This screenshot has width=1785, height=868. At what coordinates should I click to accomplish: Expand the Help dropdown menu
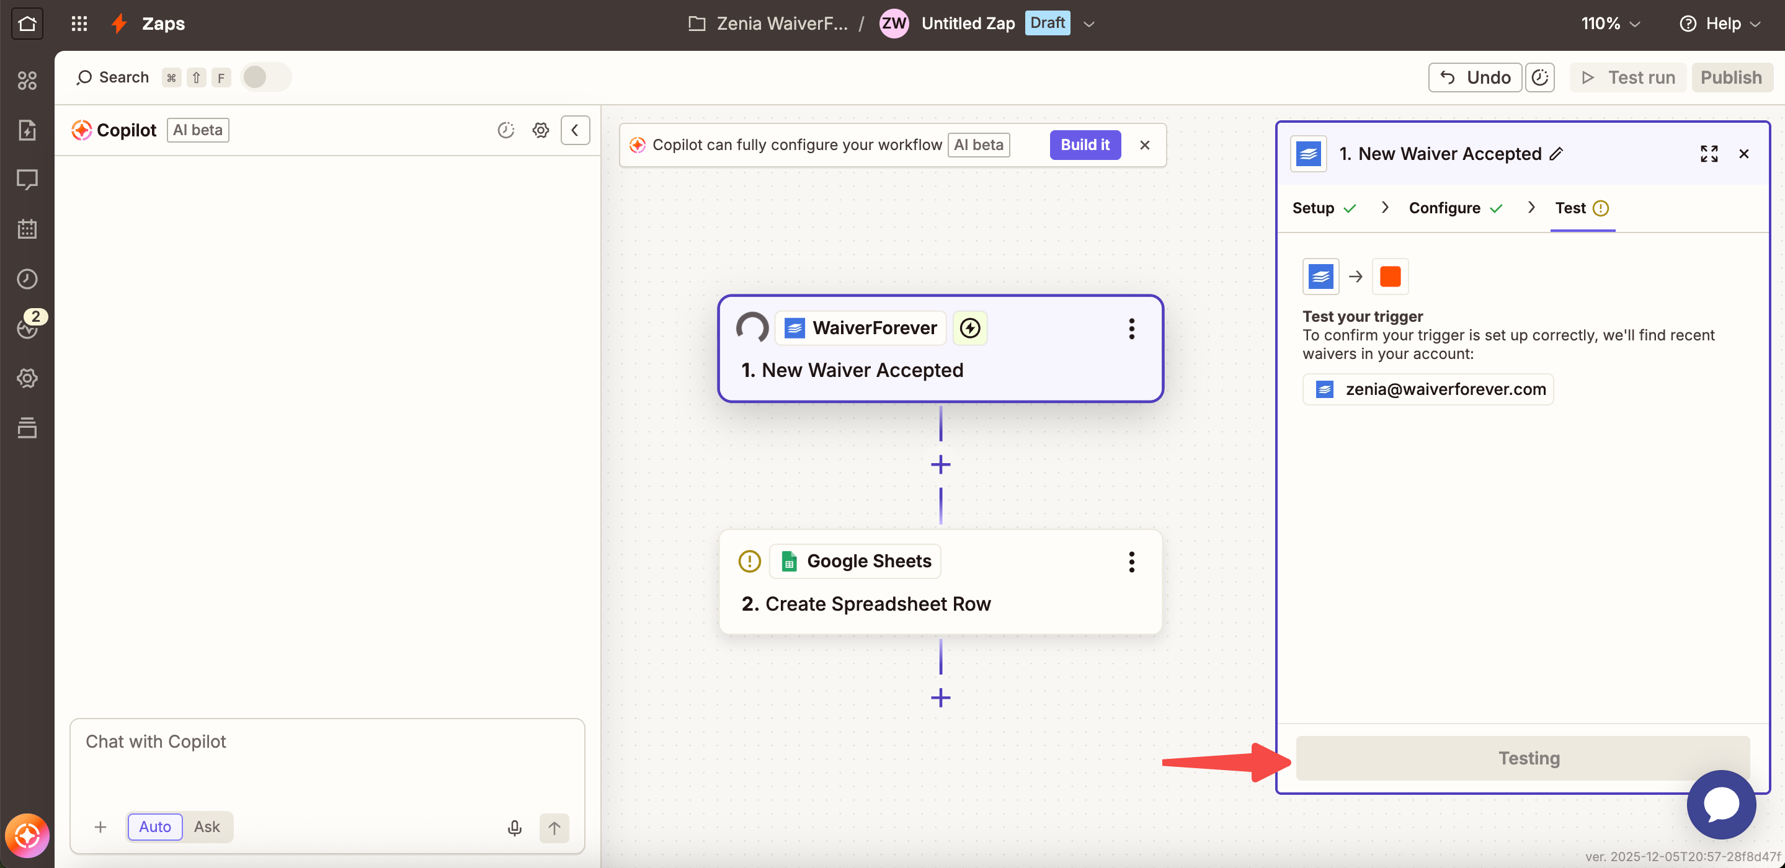(x=1720, y=24)
